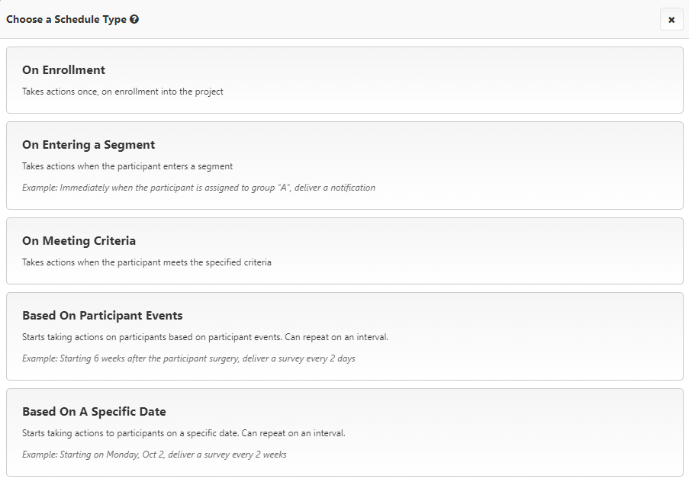Screen dimensions: 689x482
Task: Pick the On Meeting Criteria schedule type
Action: [344, 251]
